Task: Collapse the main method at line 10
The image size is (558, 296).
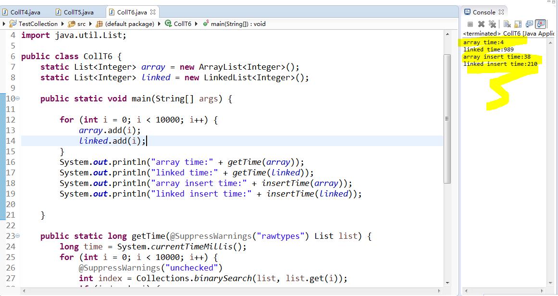Action: tap(17, 99)
